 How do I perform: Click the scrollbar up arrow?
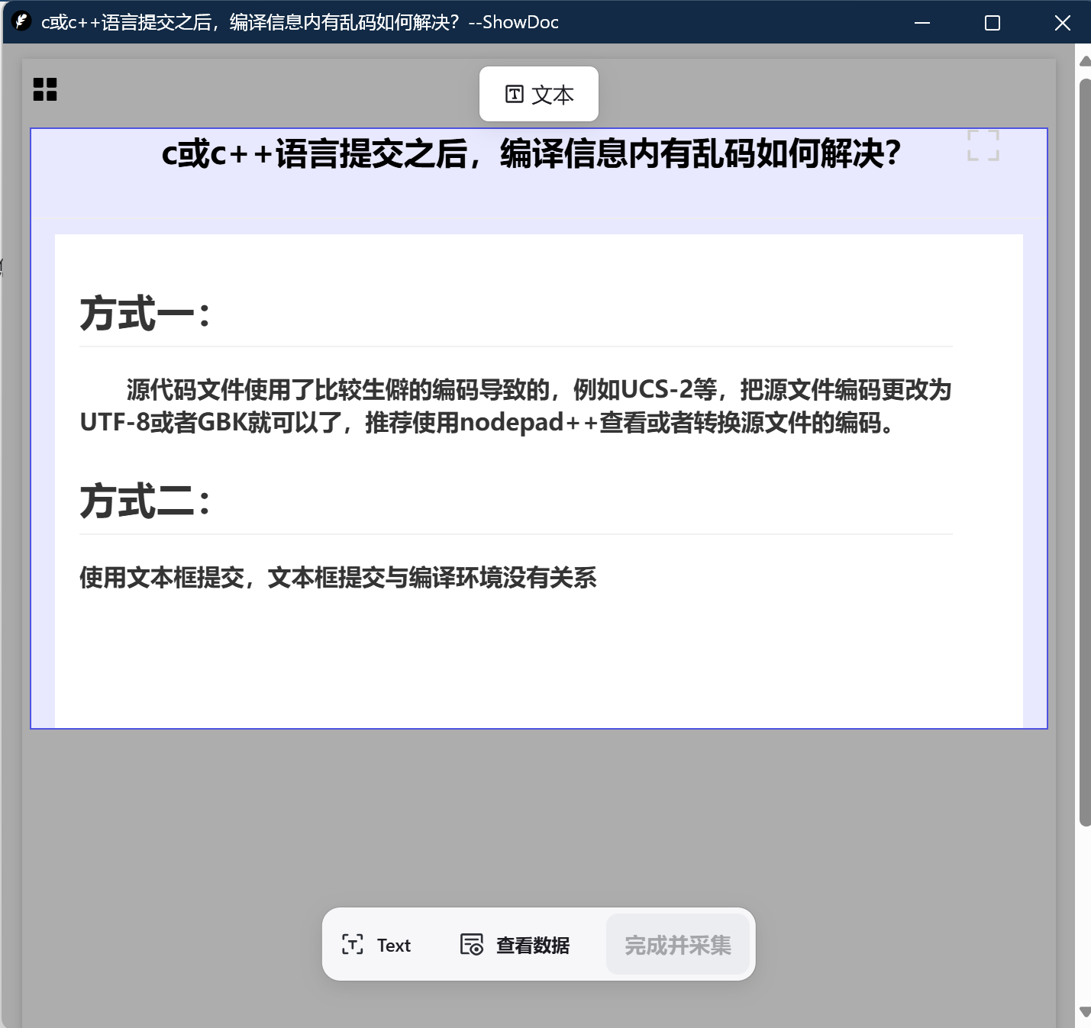(x=1085, y=63)
